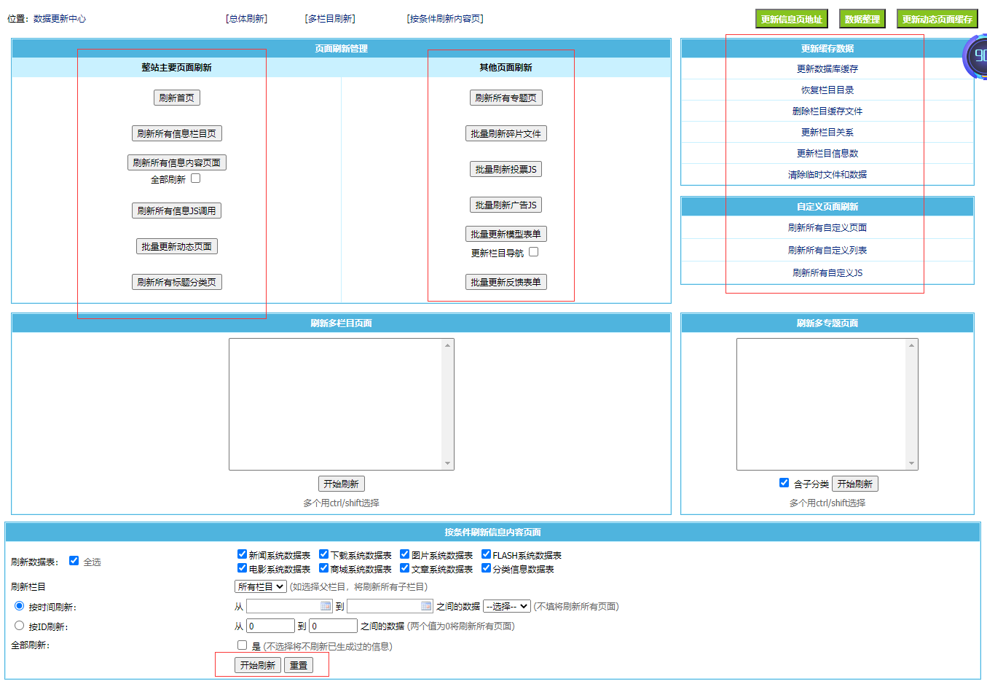Open the 所有栏目 dropdown

[261, 586]
